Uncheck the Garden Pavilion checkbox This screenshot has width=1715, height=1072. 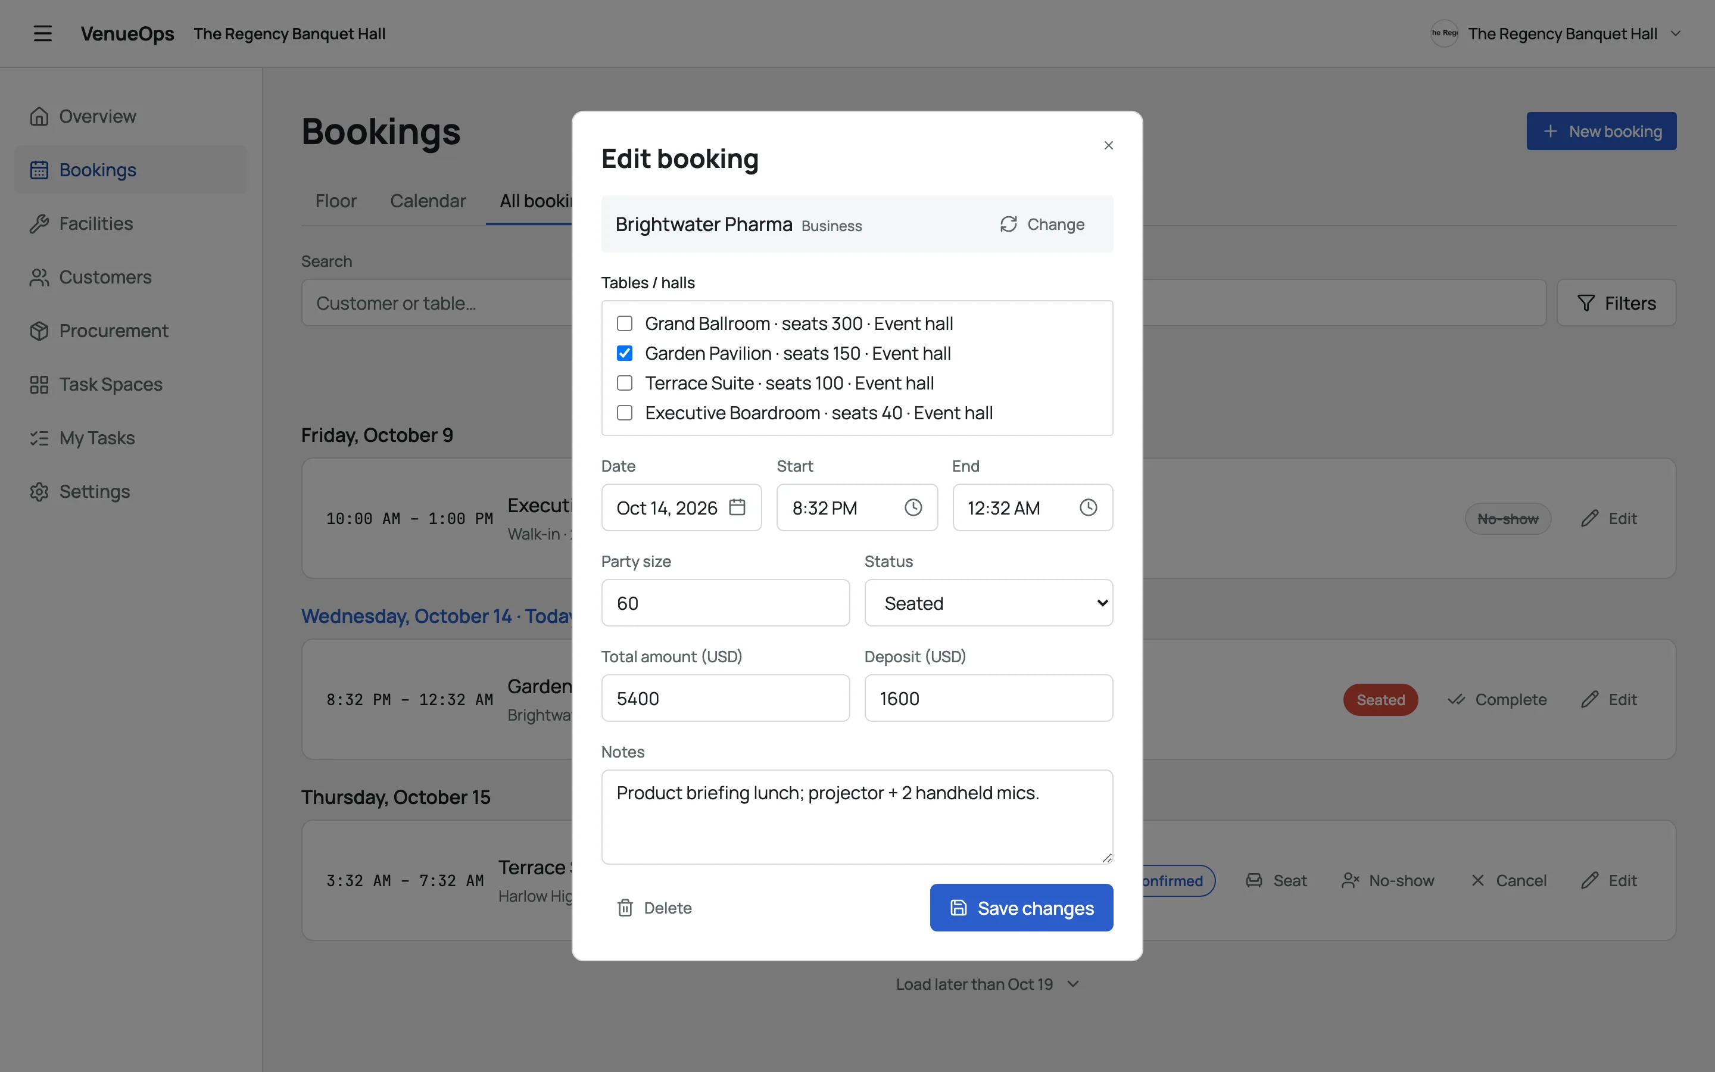624,353
